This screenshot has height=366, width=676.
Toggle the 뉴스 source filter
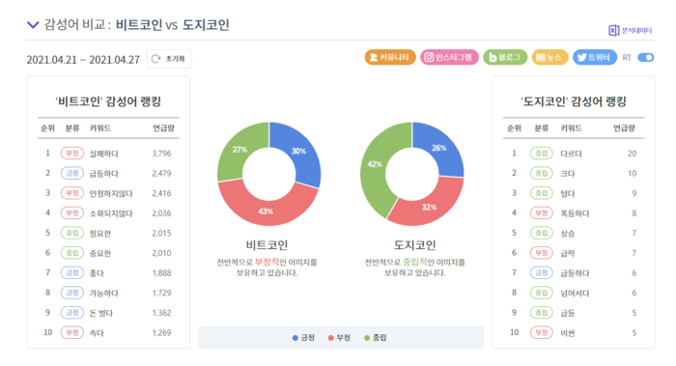coord(549,57)
